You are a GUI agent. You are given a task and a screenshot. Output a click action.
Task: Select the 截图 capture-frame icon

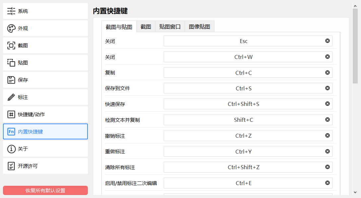click(x=11, y=46)
